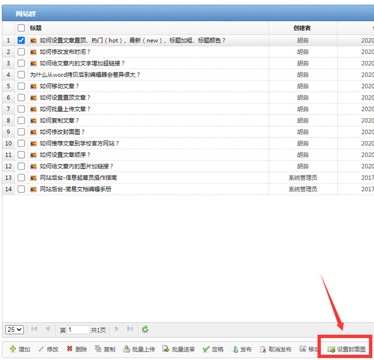Screen dimensions: 374x360
Task: Click the Publish (发布) toolbar icon
Action: point(235,349)
